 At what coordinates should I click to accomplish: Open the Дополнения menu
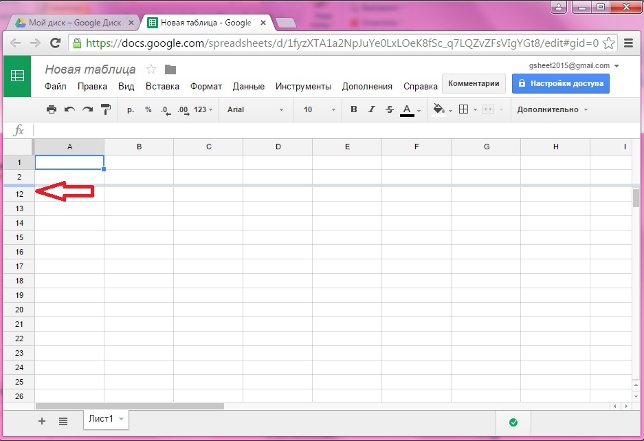tap(367, 86)
